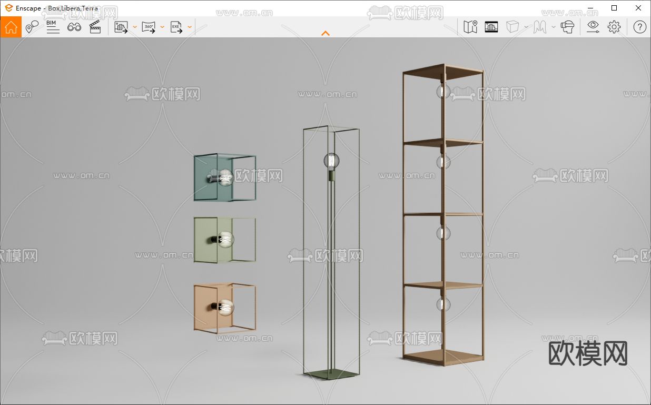This screenshot has height=405, width=651.
Task: Open the Video Editor clapperboard
Action: [x=95, y=27]
